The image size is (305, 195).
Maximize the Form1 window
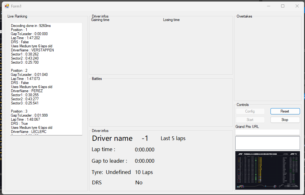click(283, 6)
